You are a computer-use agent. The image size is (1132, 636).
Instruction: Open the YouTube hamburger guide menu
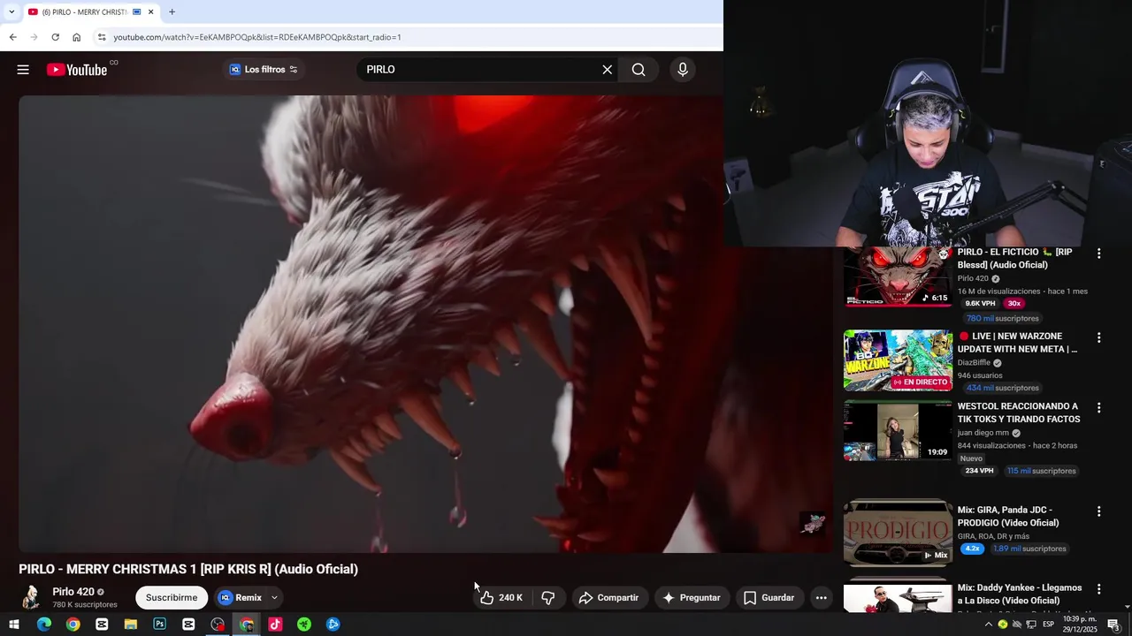point(23,70)
